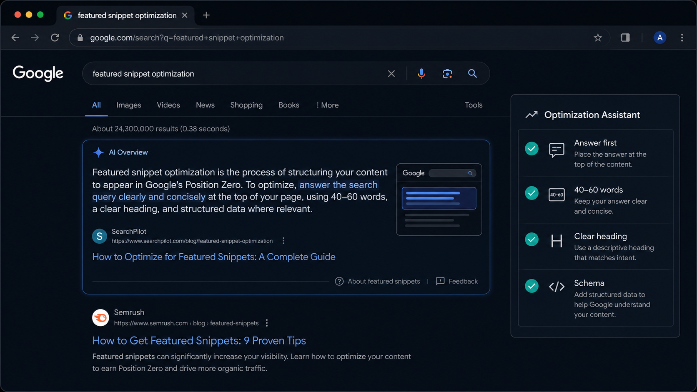Submit search with magnifying glass icon
Image resolution: width=697 pixels, height=392 pixels.
coord(472,73)
